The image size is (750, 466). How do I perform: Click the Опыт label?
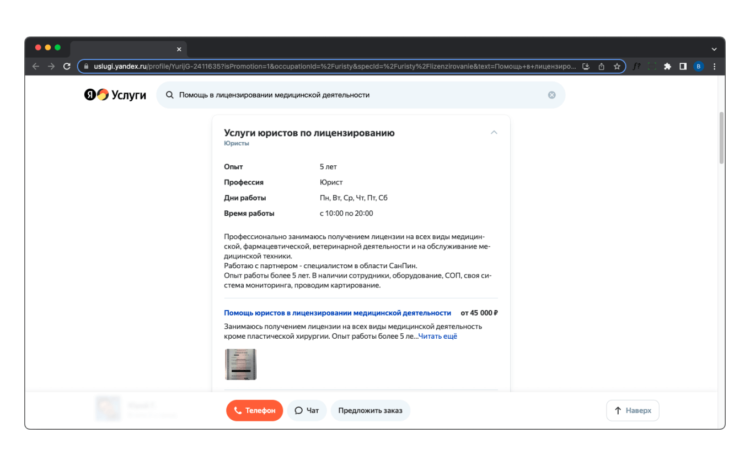pyautogui.click(x=233, y=167)
